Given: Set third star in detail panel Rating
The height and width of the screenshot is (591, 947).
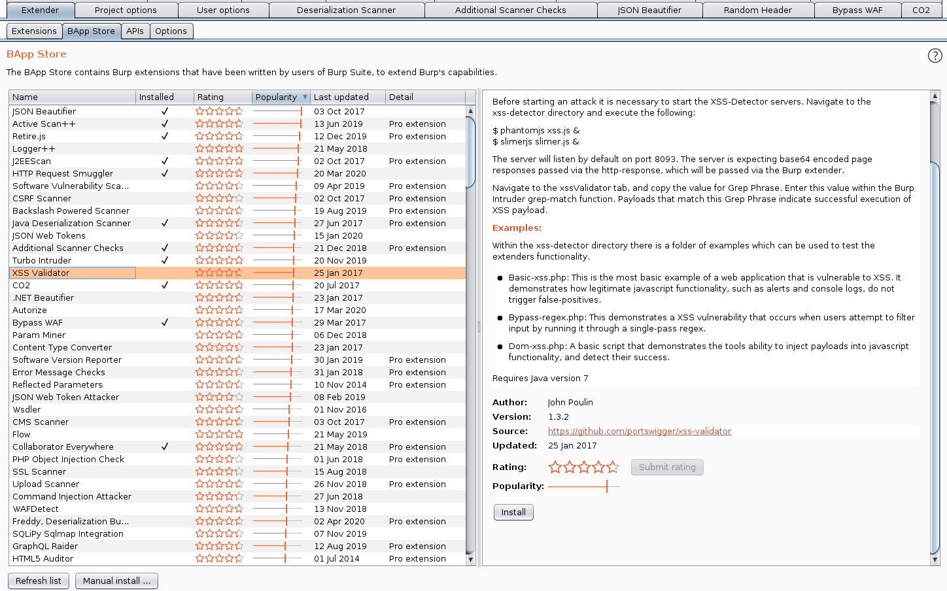Looking at the screenshot, I should [584, 467].
